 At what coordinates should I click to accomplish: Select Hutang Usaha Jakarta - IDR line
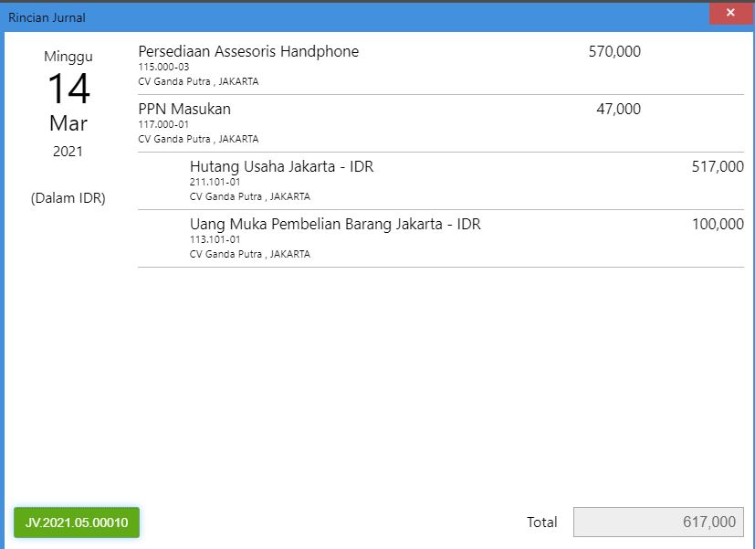click(441, 181)
